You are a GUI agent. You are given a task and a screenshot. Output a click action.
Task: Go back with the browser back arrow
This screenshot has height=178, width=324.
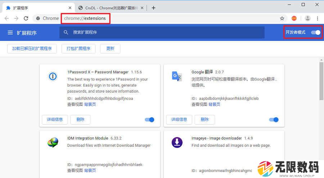6,18
